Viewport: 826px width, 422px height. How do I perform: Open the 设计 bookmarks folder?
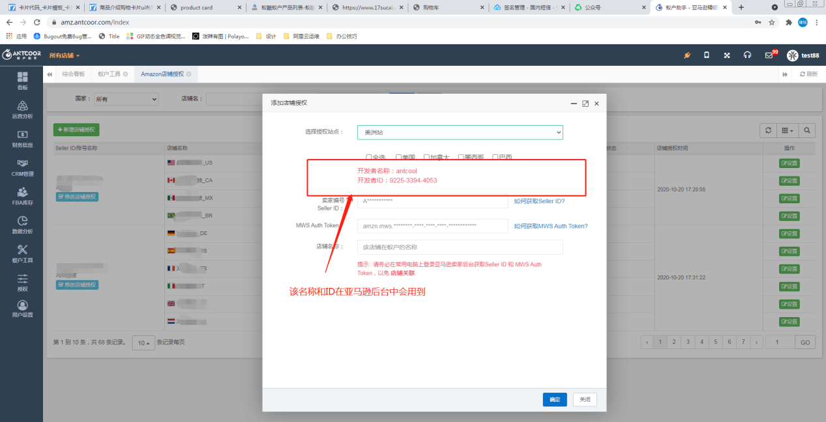(267, 36)
